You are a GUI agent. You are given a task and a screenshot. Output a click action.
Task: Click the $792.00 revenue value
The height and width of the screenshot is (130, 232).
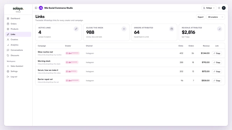pyautogui.click(x=206, y=62)
